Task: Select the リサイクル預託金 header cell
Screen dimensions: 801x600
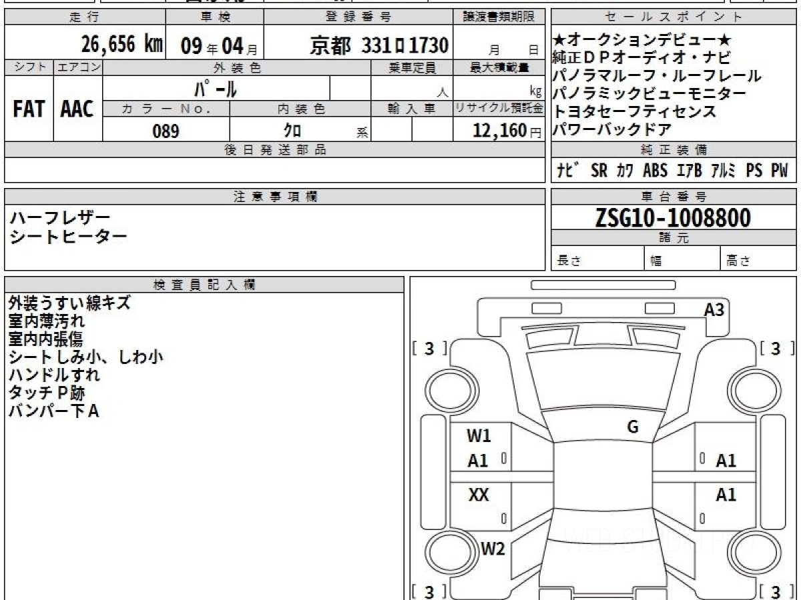Action: click(500, 109)
